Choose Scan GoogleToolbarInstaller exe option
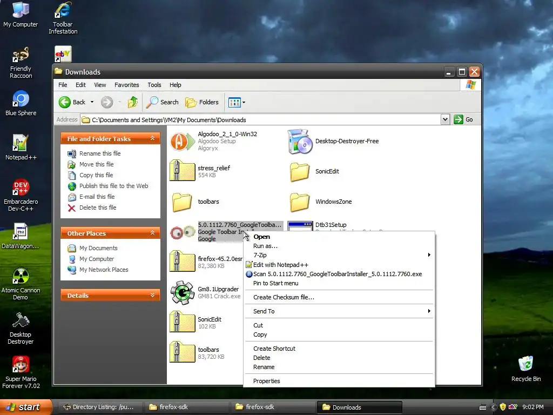The image size is (553, 415). (x=339, y=274)
